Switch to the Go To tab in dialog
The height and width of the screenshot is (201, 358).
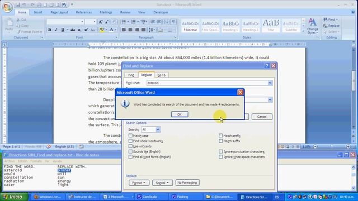[162, 75]
